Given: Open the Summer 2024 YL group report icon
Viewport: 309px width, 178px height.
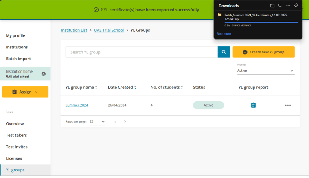Looking at the screenshot, I should [253, 105].
